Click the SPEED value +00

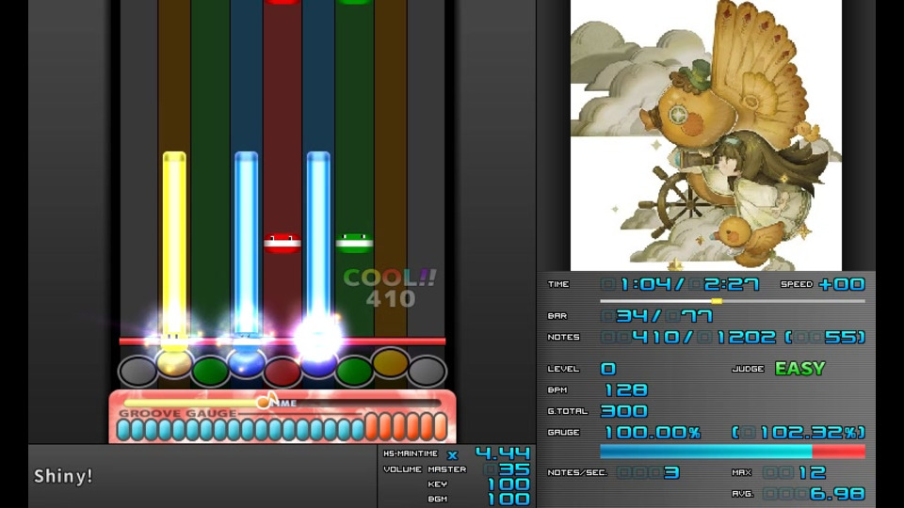[842, 284]
